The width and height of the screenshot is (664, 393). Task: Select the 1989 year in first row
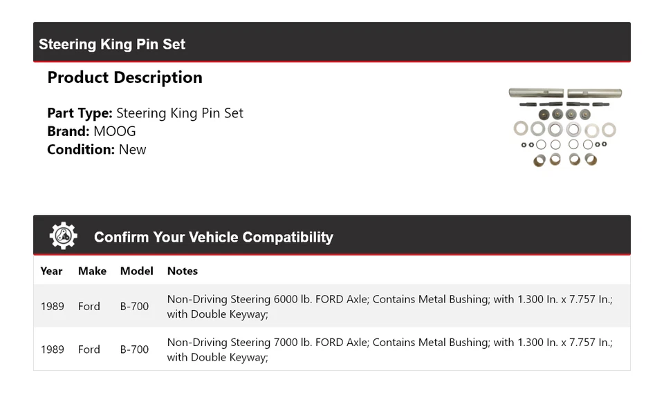(52, 306)
